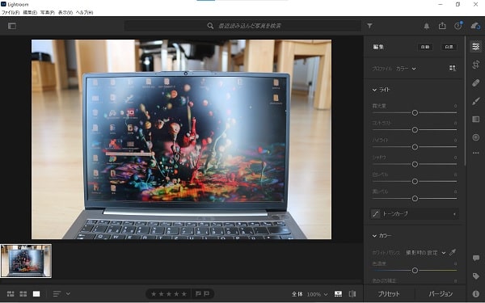485x303 pixels.
Task: Pick the white balance eyedropper selector
Action: coord(453,252)
